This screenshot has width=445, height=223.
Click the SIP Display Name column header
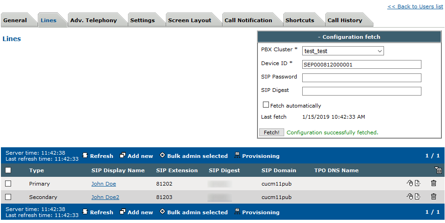118,170
